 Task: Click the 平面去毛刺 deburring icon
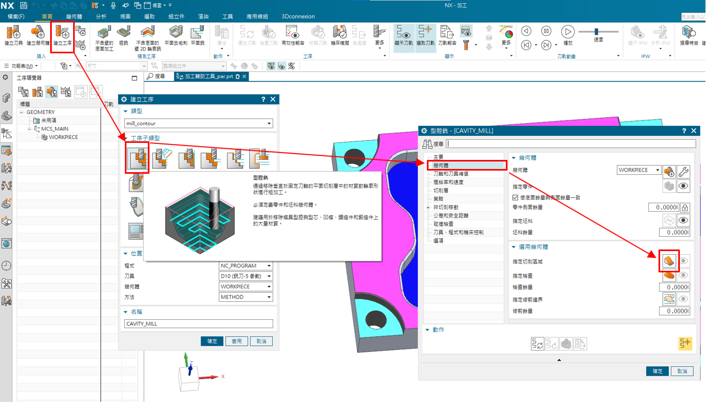click(x=176, y=35)
